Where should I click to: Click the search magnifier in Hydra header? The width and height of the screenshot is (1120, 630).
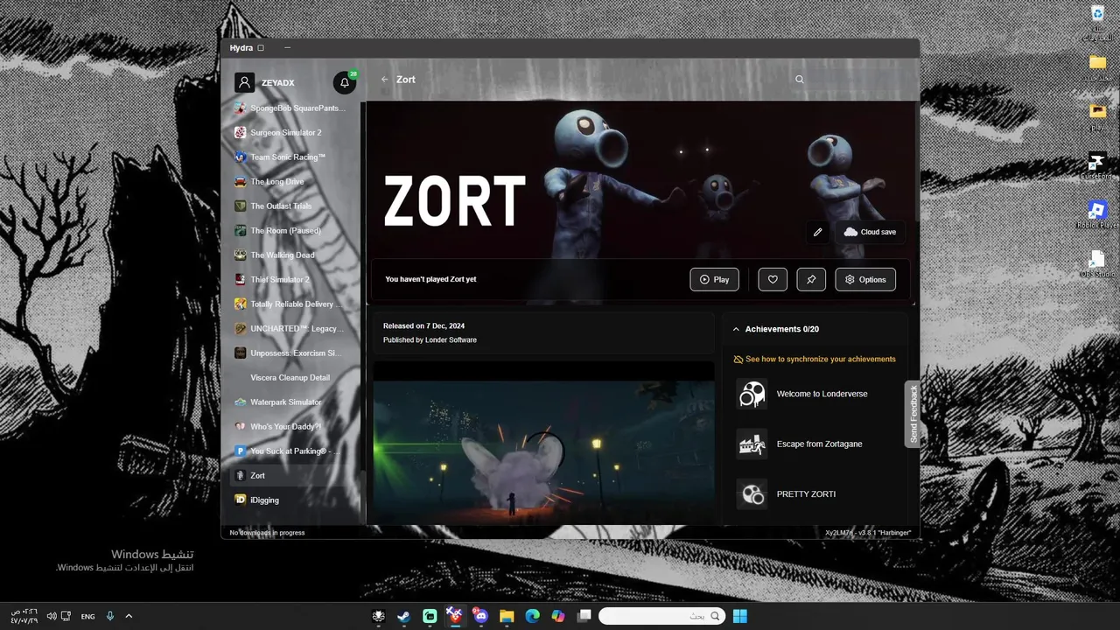coord(799,79)
